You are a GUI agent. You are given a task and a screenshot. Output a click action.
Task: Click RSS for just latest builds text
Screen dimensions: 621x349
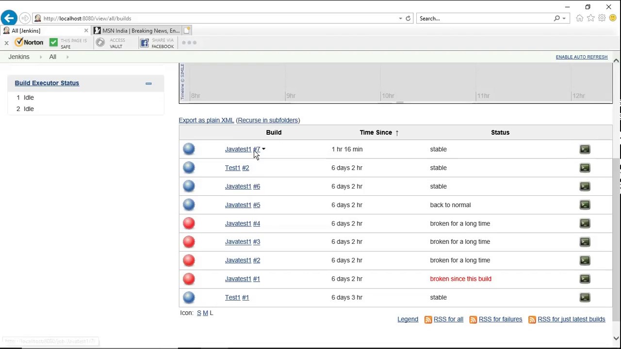572,319
